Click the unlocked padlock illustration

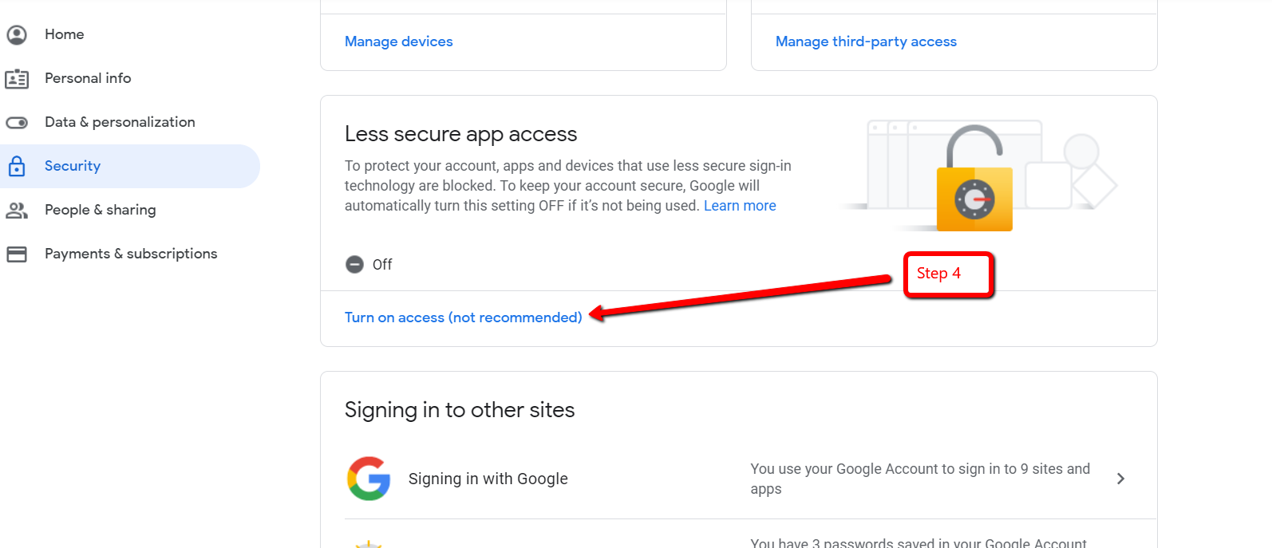point(974,179)
